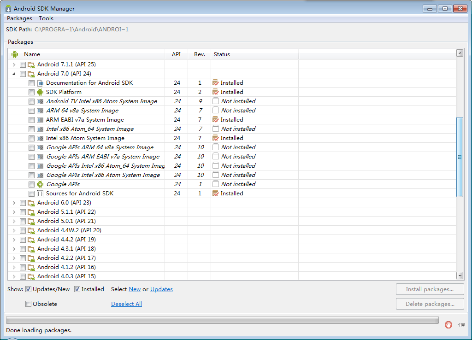Click the Intel x86 Atom System Image icon
Image resolution: width=472 pixels, height=340 pixels.
(x=40, y=138)
